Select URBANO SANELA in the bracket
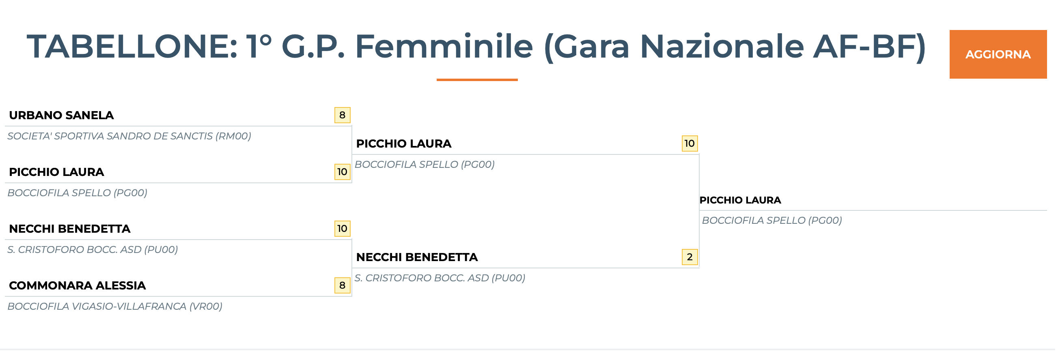1058x360 pixels. click(61, 116)
